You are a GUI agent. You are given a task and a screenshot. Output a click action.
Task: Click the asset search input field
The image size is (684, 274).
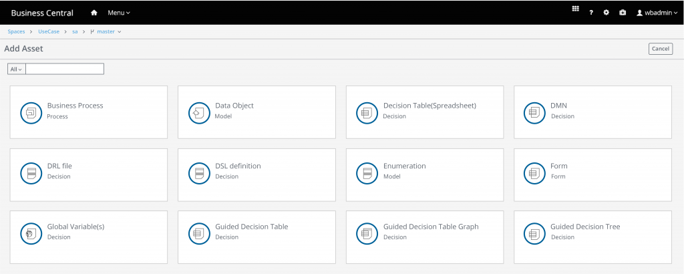(x=65, y=69)
